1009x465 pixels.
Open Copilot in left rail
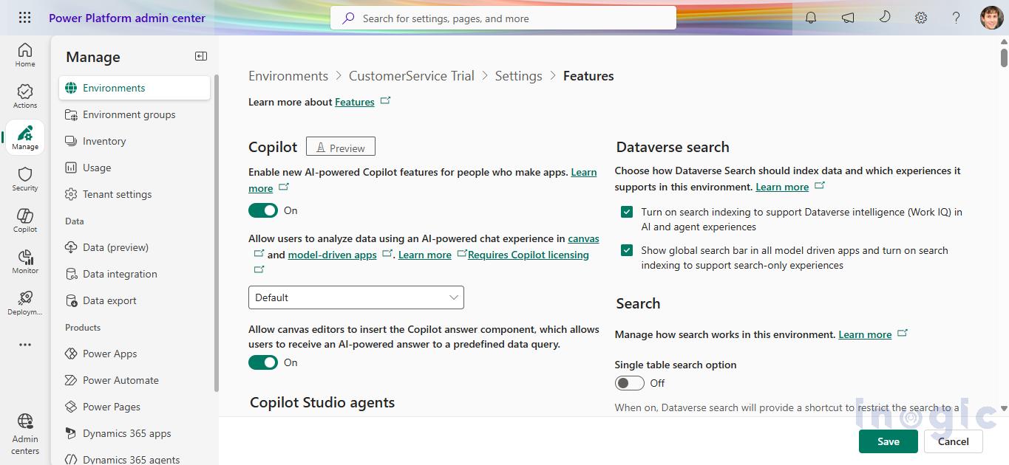click(x=25, y=220)
